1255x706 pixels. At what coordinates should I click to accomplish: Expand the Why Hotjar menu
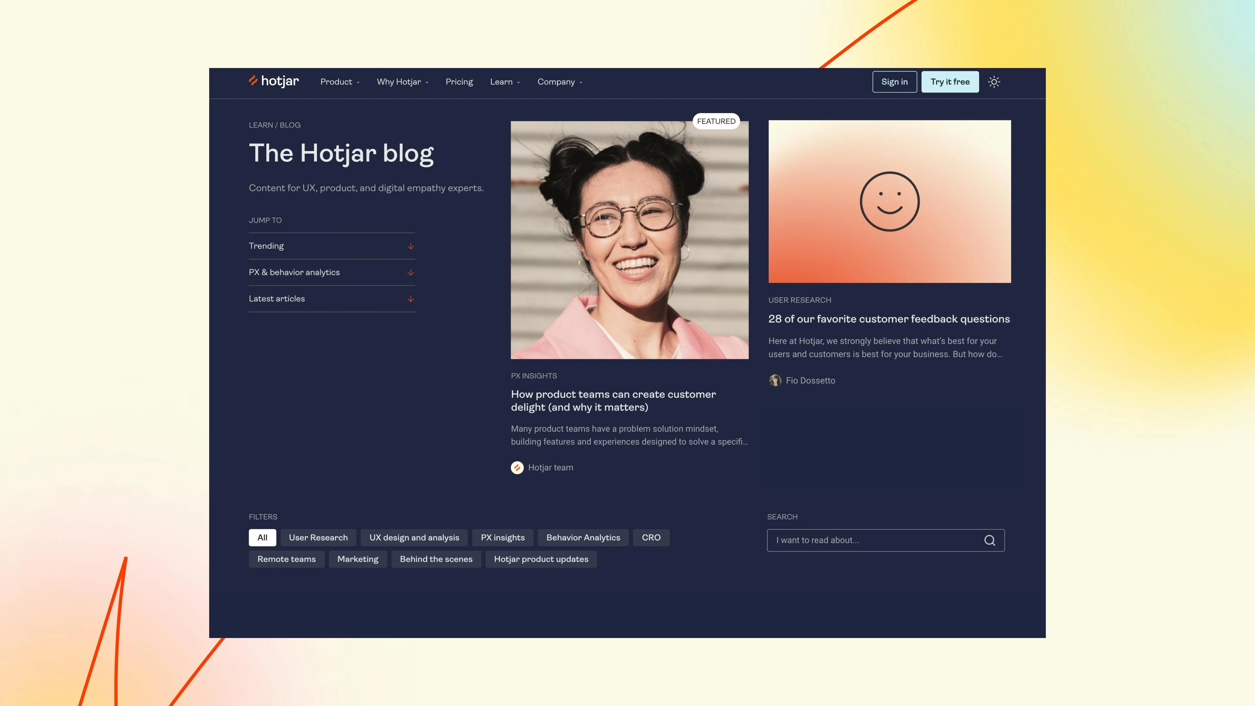(x=402, y=82)
